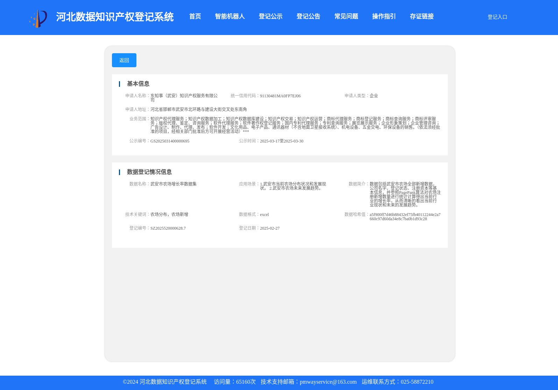Go to 登记公示 section

tap(270, 16)
